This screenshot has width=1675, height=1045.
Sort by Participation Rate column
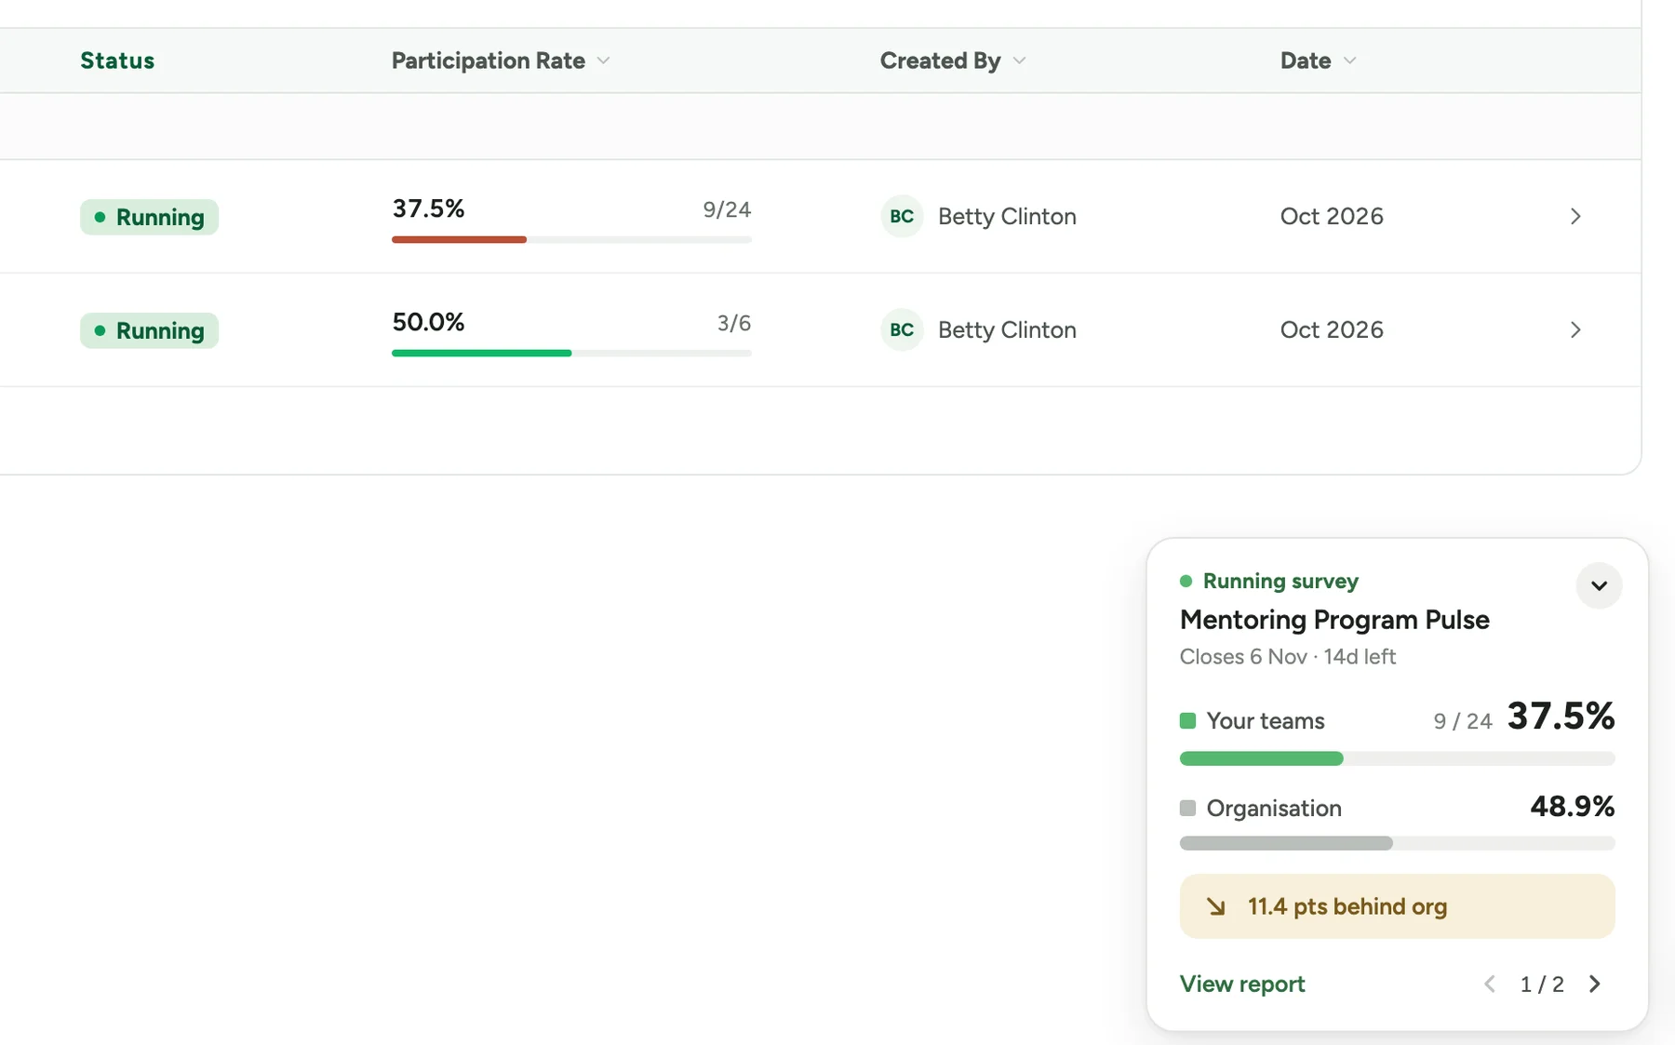coord(501,60)
